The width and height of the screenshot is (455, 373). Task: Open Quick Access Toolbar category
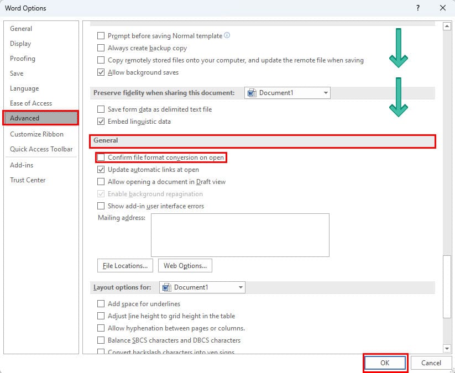41,149
